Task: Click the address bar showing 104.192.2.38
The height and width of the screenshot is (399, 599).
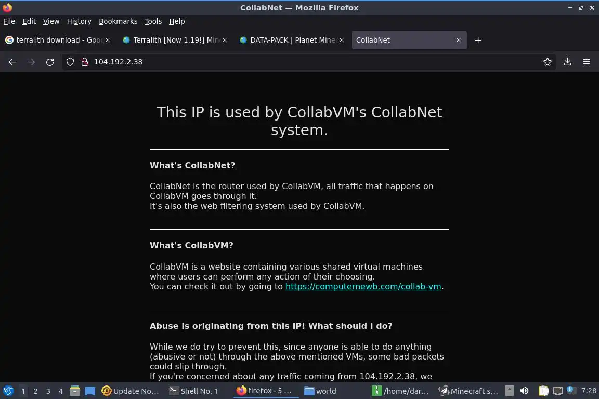Action: [309, 62]
